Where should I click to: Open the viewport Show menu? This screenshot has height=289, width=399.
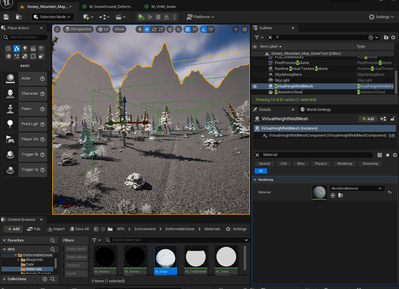pos(119,29)
